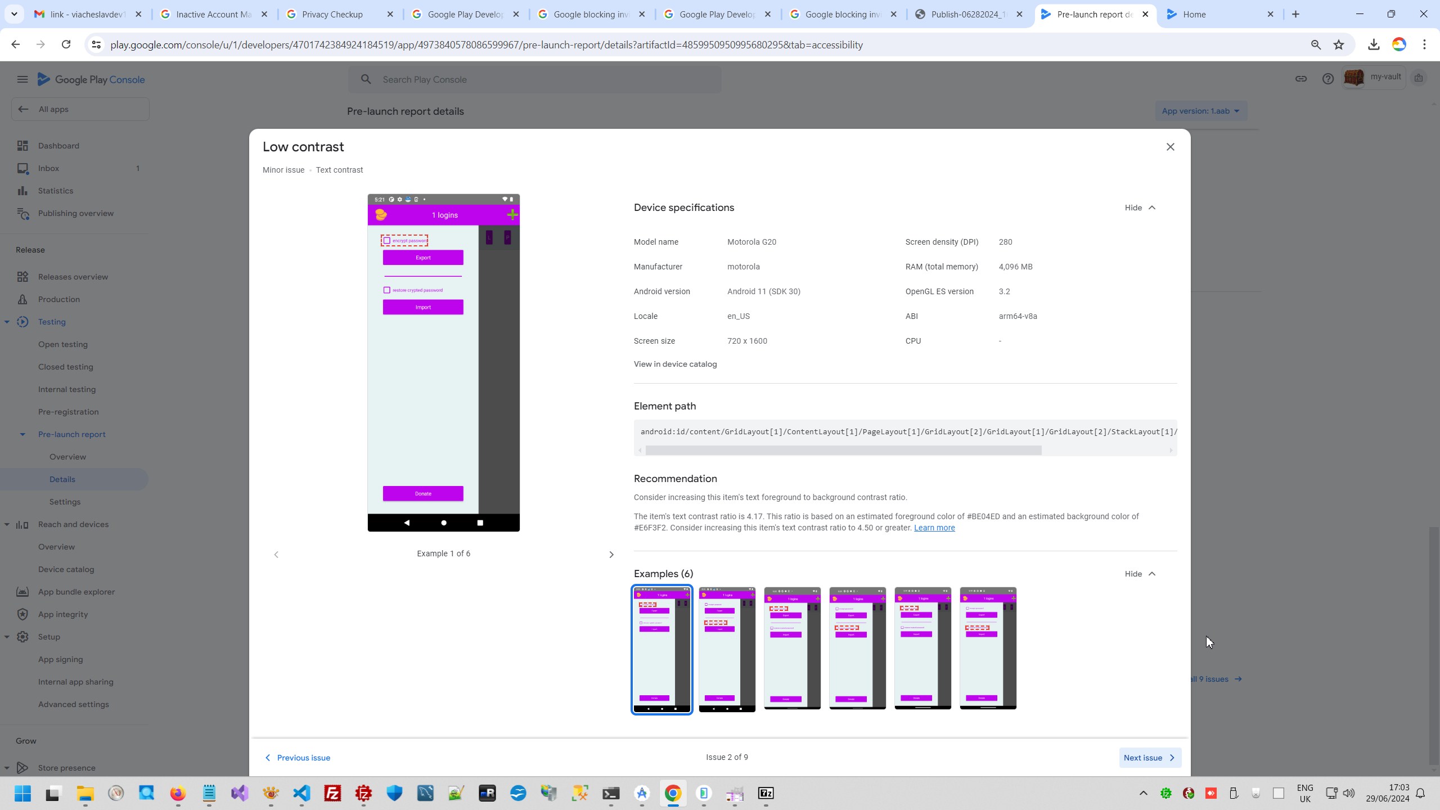This screenshot has height=810, width=1440.
Task: Click the next example arrow
Action: 611,555
